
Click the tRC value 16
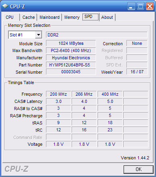click(x=84, y=130)
